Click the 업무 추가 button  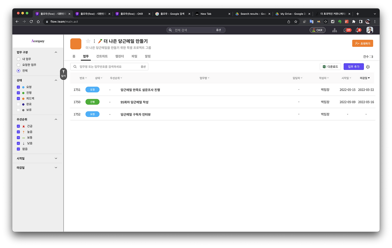tap(354, 67)
